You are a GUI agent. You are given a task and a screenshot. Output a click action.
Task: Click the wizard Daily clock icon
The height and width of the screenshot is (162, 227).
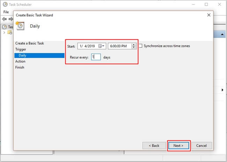[20, 26]
